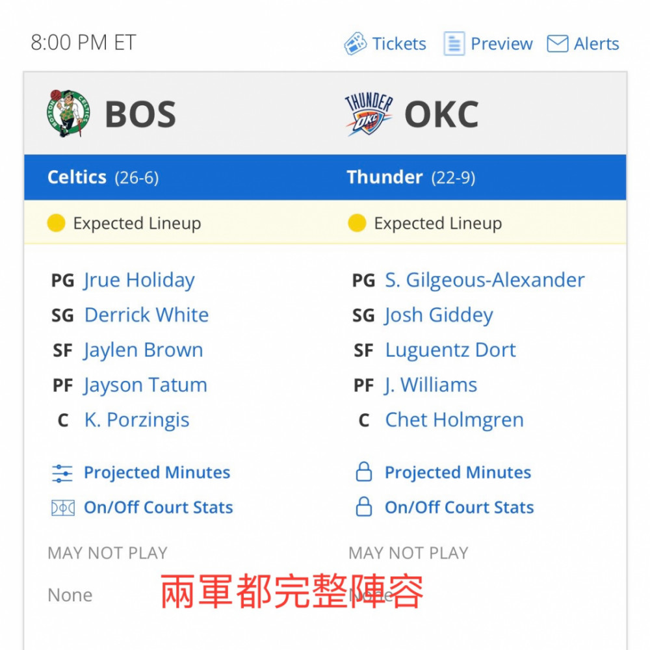Click the OKC Thunder logo
The image size is (650, 650).
point(369,114)
